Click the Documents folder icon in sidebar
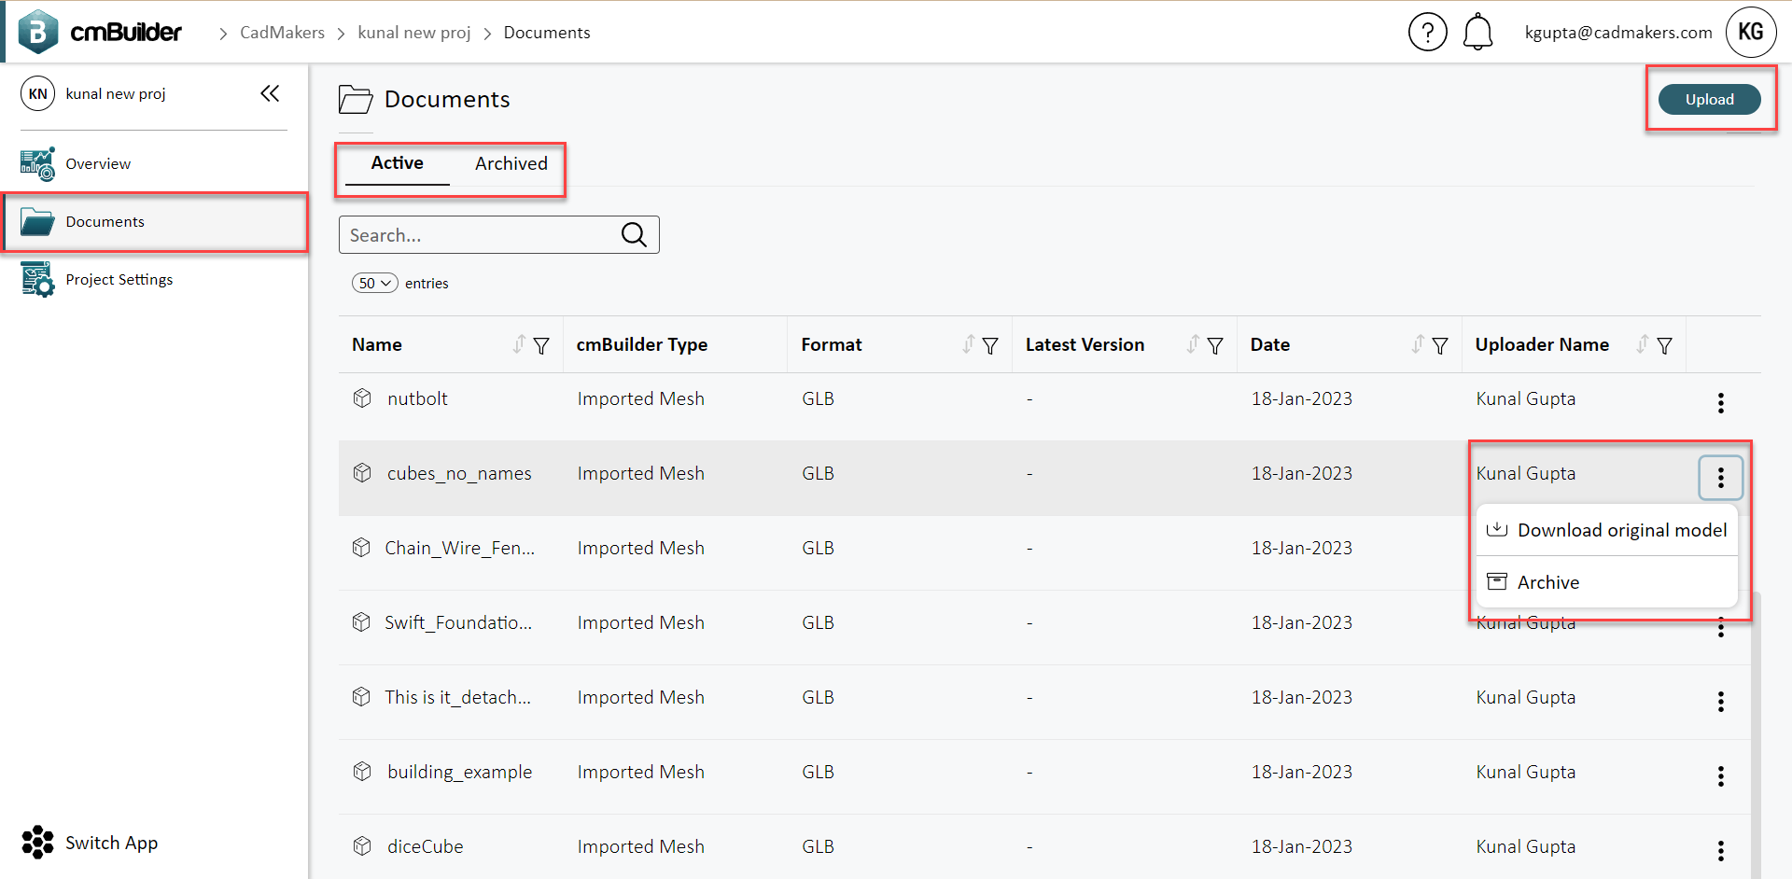1792x879 pixels. [37, 221]
